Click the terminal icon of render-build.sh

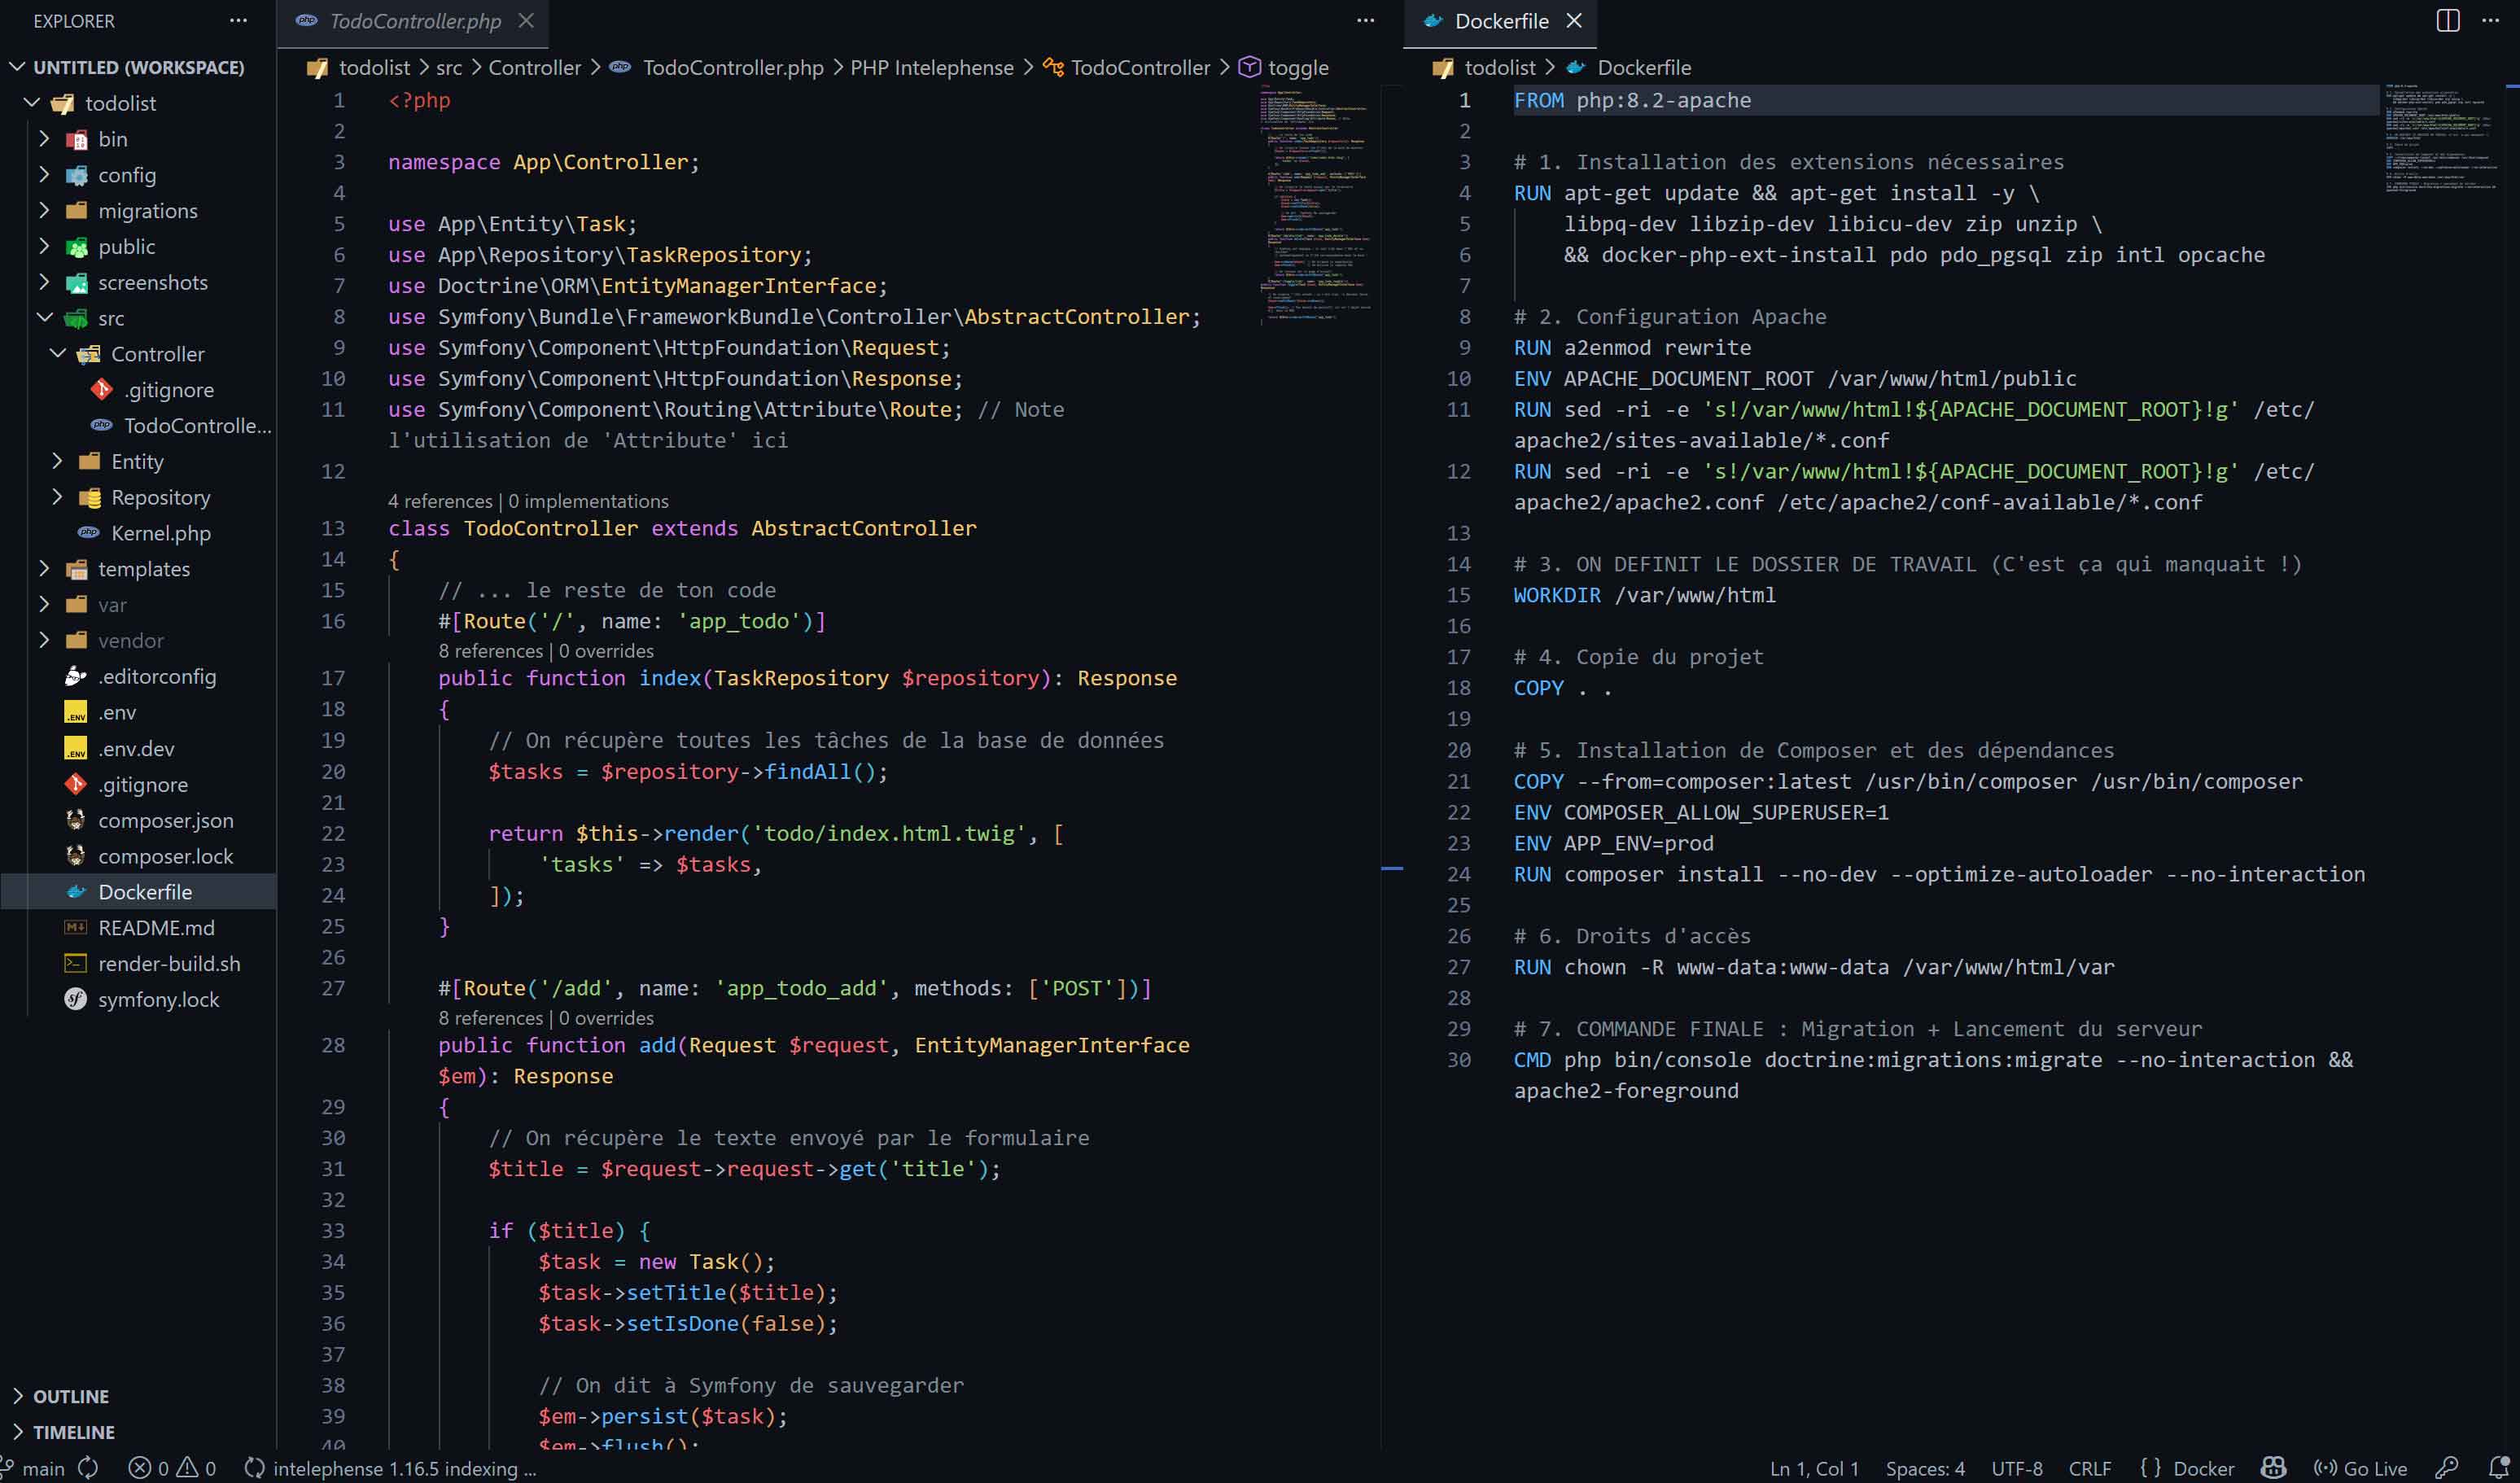pos(76,963)
